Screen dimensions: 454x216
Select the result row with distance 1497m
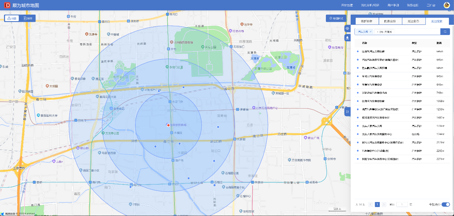click(402, 117)
